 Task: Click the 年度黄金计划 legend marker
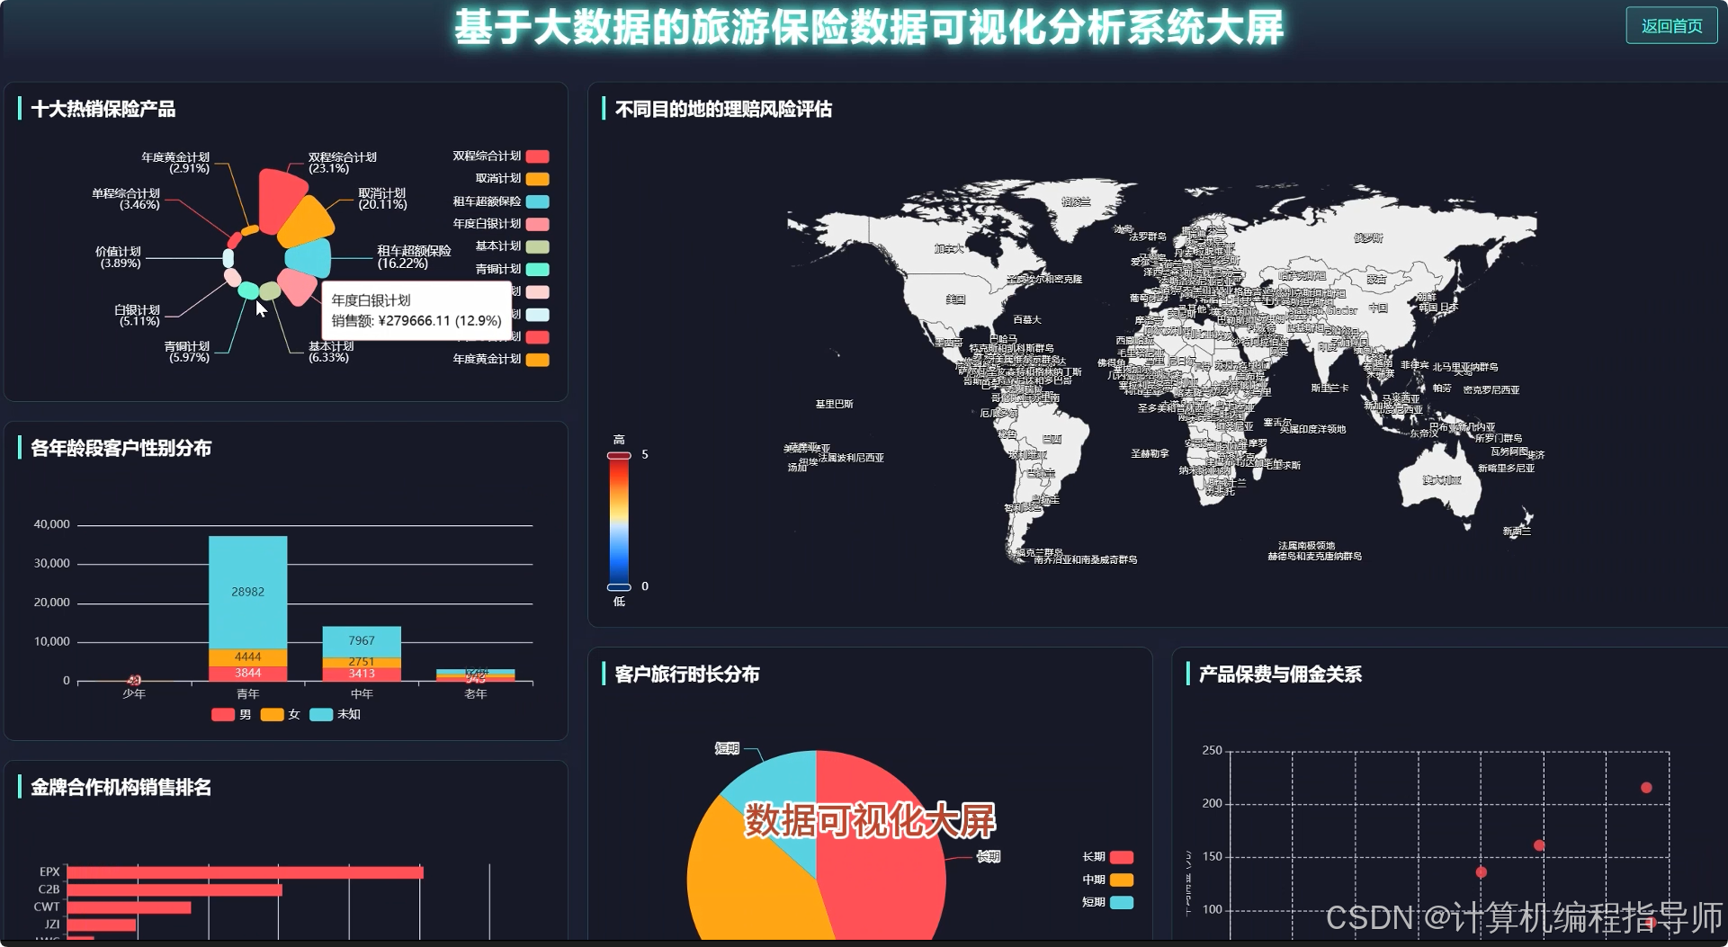pyautogui.click(x=538, y=359)
